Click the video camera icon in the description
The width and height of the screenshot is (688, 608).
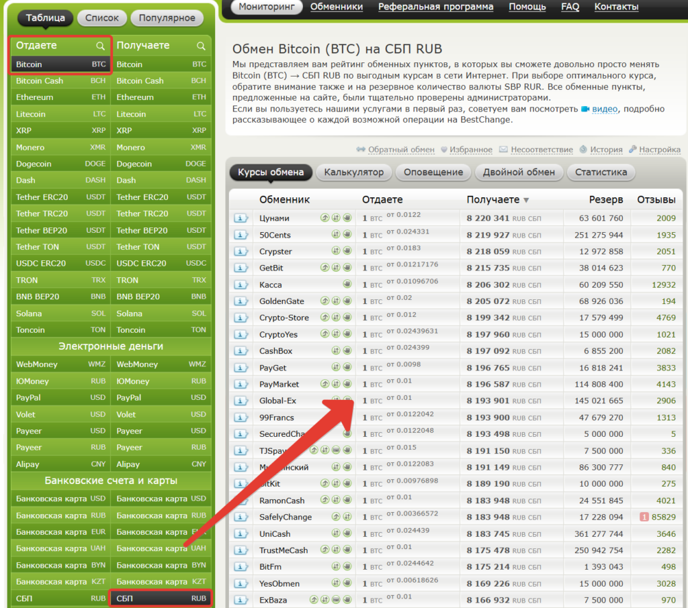[x=585, y=109]
